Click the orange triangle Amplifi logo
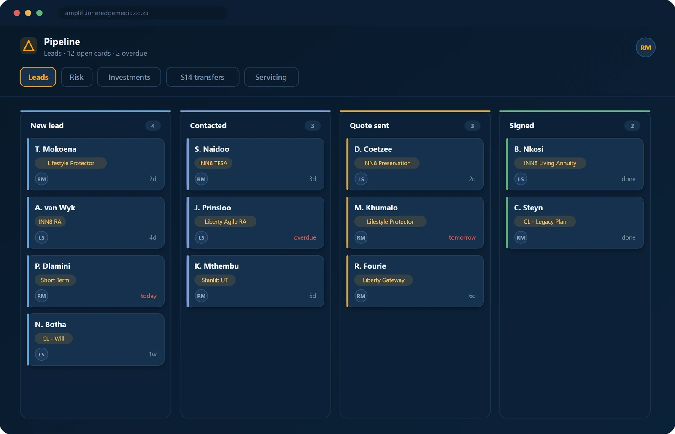 coord(29,46)
